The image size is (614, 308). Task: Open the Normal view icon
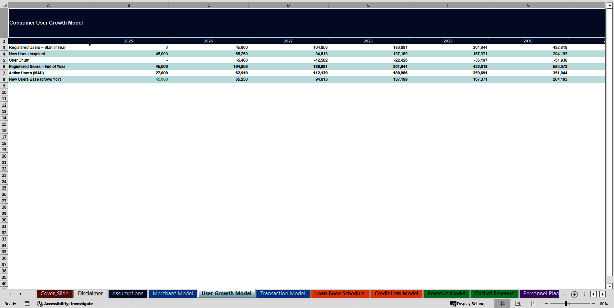502,304
